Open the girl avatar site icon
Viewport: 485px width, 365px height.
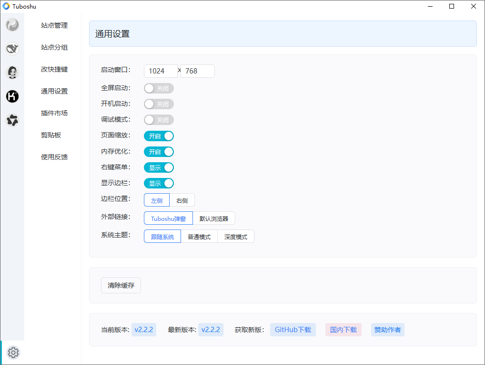pos(12,73)
